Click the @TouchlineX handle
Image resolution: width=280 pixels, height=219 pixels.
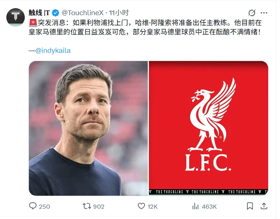point(83,13)
